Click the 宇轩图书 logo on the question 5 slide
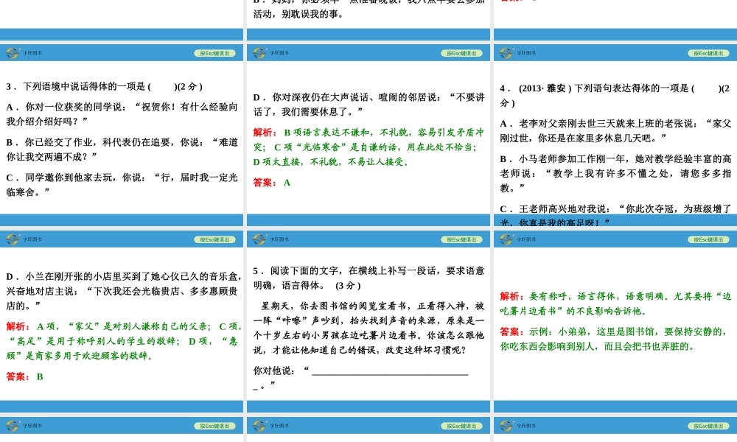 coord(270,239)
